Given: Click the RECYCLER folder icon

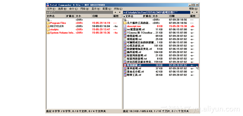Looking at the screenshot, I should (48, 26).
